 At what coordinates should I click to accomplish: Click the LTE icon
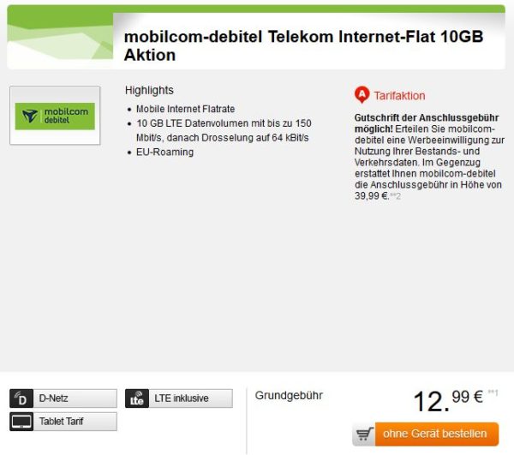[x=136, y=398]
